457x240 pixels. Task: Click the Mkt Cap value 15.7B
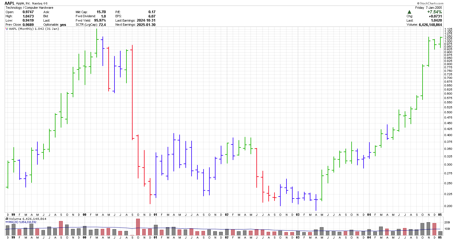(101, 12)
